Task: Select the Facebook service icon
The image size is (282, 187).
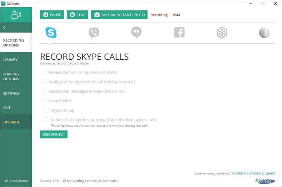Action: (x=179, y=32)
